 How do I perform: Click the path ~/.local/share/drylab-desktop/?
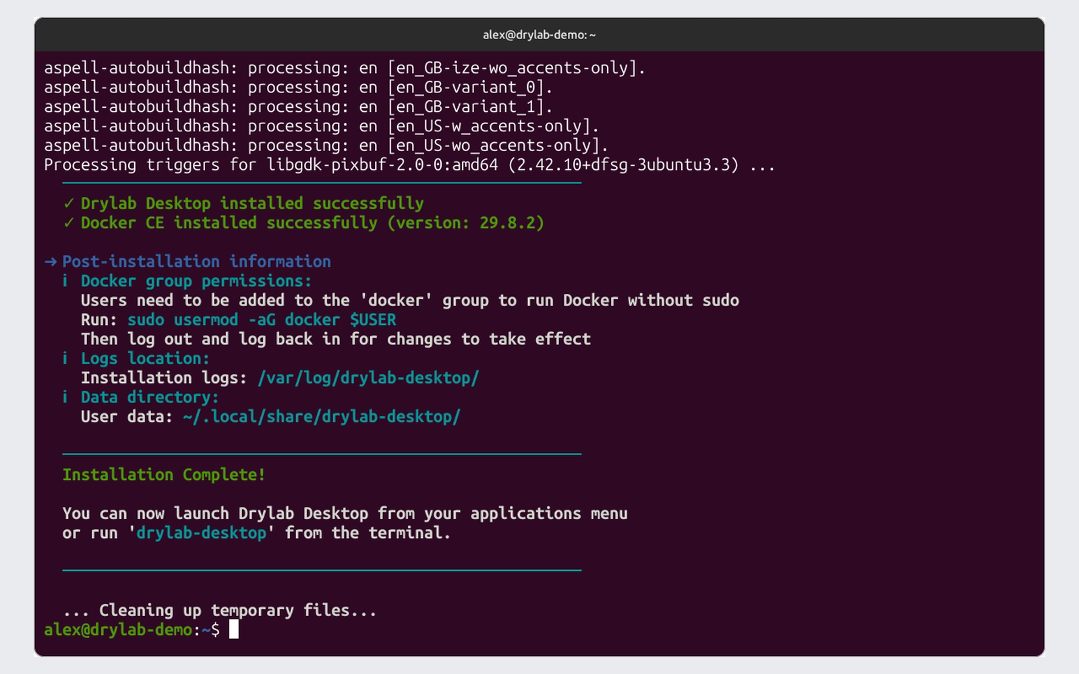322,417
